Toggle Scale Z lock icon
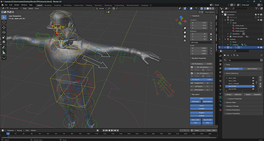Screen dimensions: 264x141 pyautogui.click(x=211, y=53)
